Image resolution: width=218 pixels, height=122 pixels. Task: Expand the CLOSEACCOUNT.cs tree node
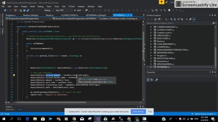pos(151,30)
